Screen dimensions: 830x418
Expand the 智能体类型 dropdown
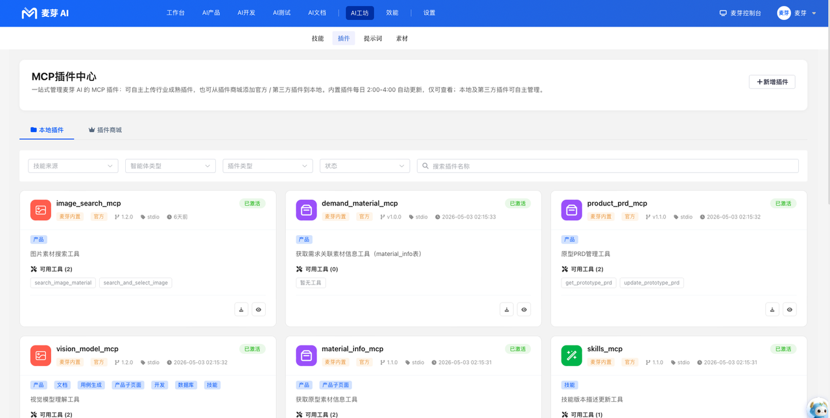(171, 166)
